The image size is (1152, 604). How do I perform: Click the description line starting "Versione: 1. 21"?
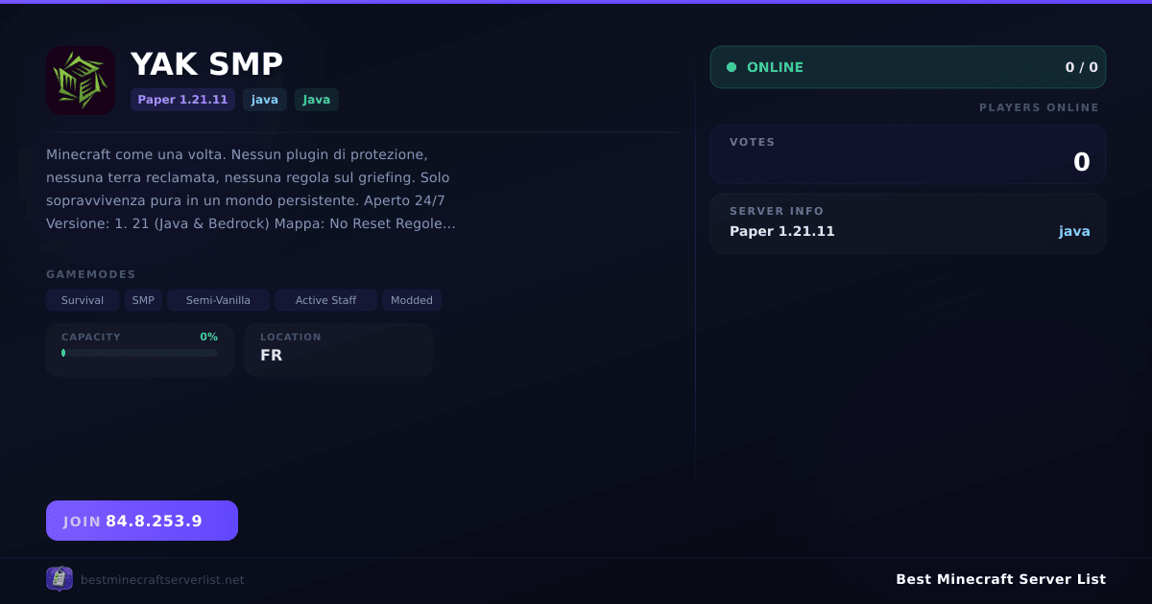pos(251,223)
